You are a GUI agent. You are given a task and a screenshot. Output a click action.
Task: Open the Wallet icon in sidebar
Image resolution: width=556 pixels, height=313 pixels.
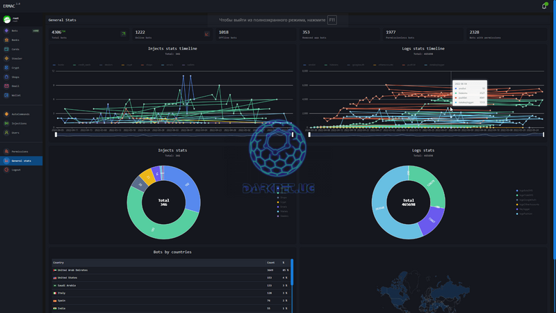point(6,95)
